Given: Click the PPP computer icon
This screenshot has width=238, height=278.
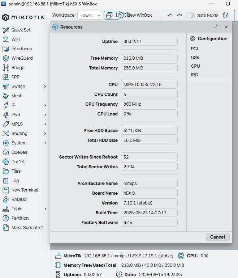Looking at the screenshot, I should 6,77.
